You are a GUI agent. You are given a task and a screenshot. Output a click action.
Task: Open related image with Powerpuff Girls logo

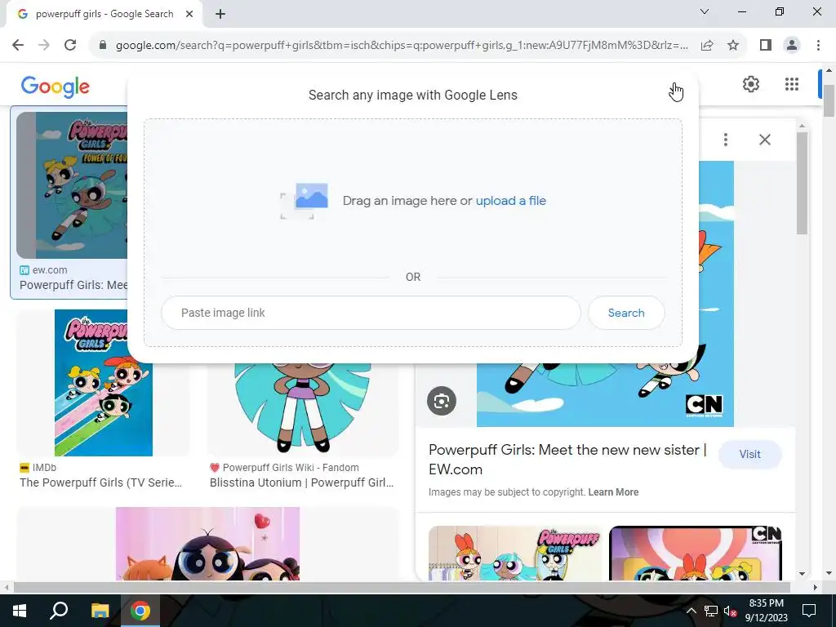tap(515, 553)
